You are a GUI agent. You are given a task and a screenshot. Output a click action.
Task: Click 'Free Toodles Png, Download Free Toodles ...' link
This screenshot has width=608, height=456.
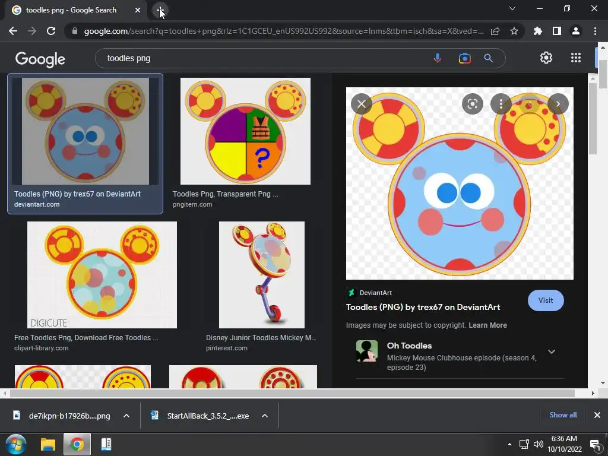(x=87, y=338)
